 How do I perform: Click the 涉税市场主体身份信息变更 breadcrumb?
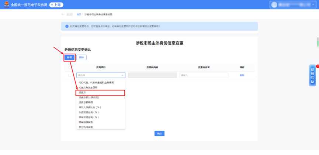pos(98,14)
